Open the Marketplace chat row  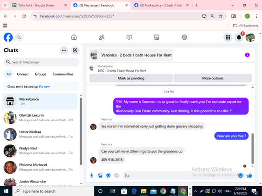[39, 101]
